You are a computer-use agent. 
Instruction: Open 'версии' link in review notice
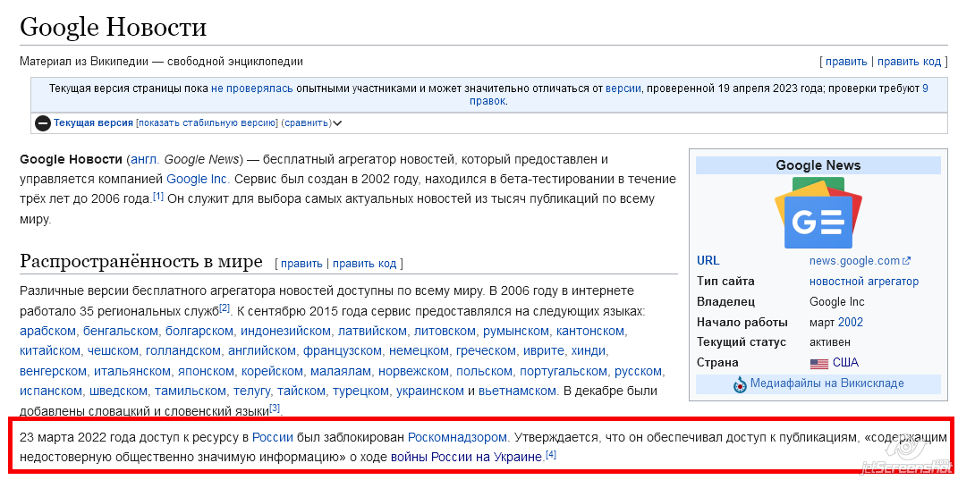coord(623,88)
